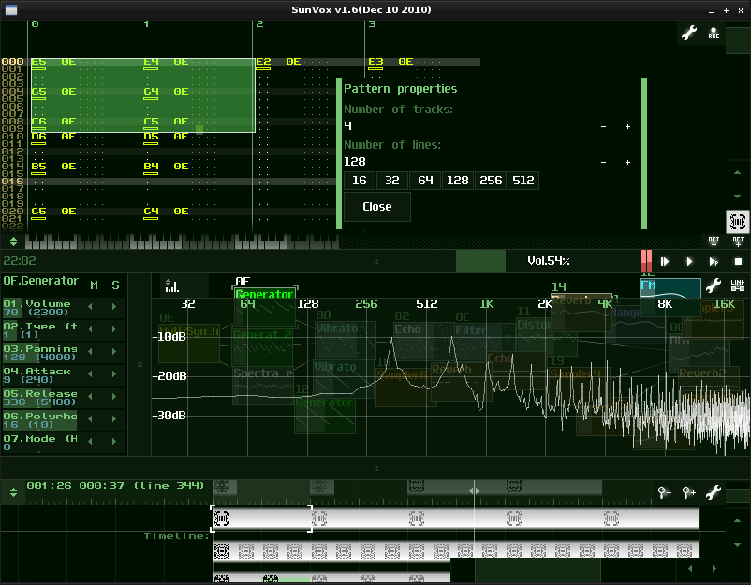
Task: Click the spectrum level icon beside S
Action: pos(171,285)
